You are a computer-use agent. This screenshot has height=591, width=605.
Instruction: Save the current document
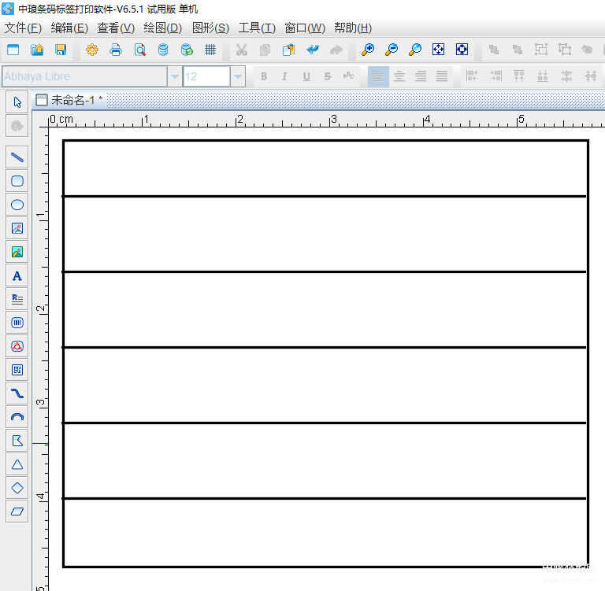click(61, 50)
